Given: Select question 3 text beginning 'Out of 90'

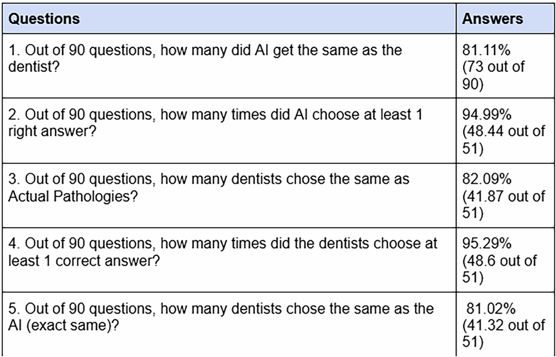Looking at the screenshot, I should 208,179.
